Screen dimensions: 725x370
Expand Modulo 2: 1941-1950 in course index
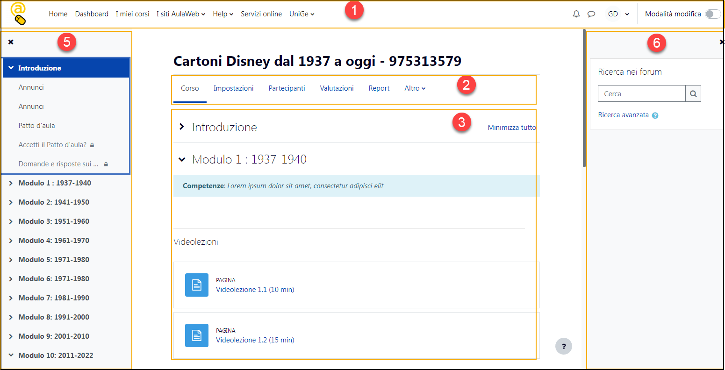click(11, 202)
